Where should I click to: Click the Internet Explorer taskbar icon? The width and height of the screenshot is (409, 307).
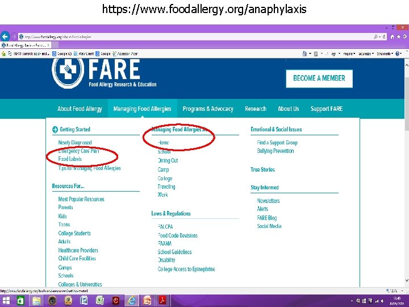point(131,301)
